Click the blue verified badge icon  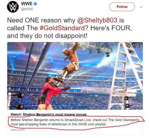click(x=35, y=4)
